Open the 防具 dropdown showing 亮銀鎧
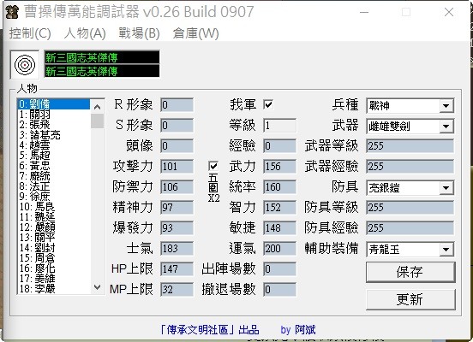473x342 pixels. (410, 188)
